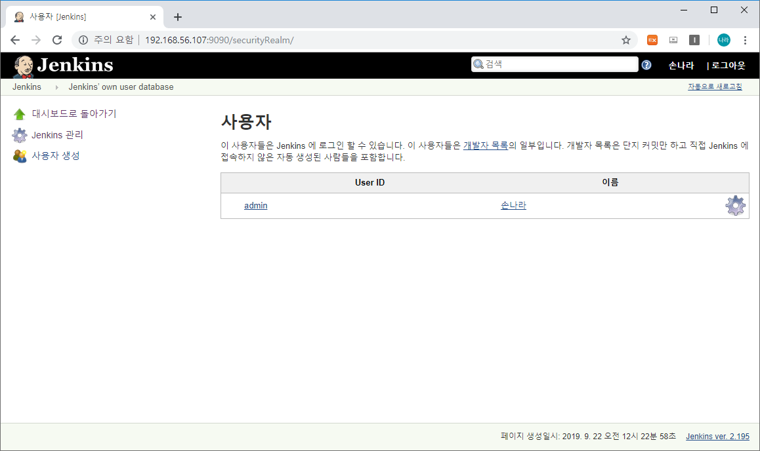Open configure gear icon for admin row

click(735, 206)
